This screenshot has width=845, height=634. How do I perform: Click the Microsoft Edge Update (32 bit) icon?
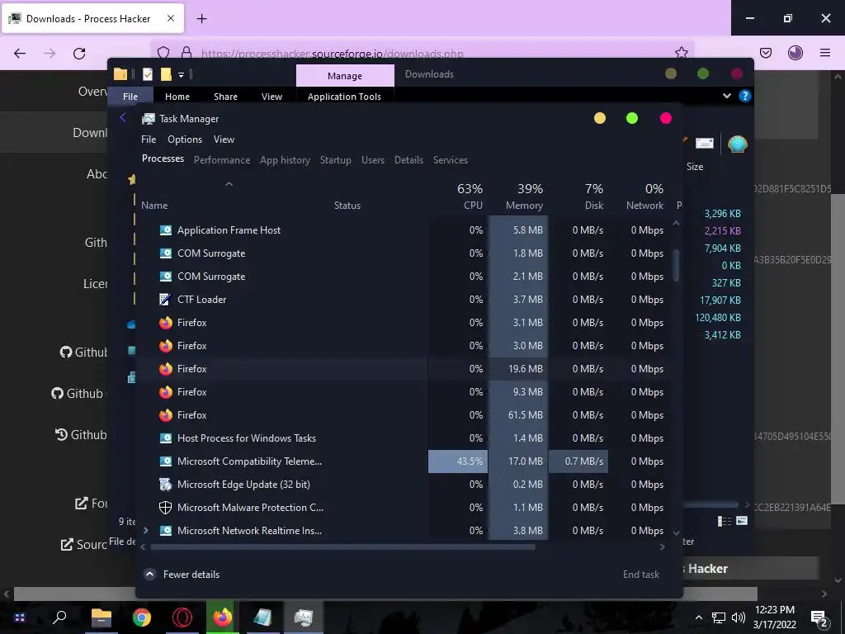[165, 484]
